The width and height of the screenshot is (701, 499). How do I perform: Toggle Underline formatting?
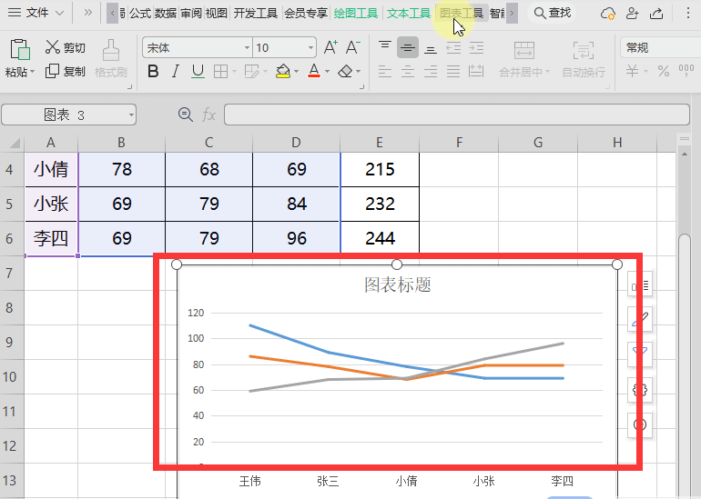(x=196, y=71)
